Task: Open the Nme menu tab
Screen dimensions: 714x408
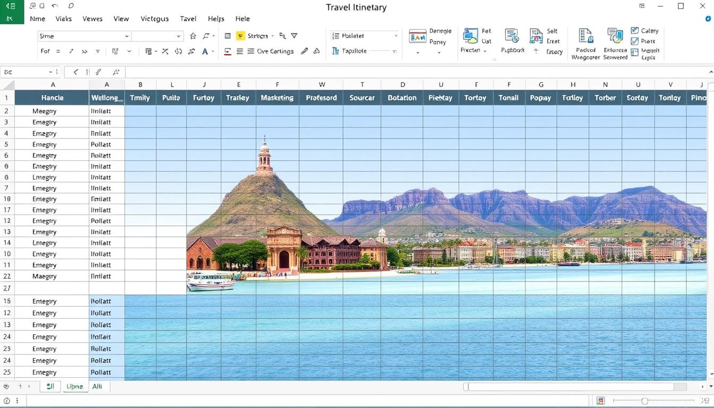Action: (x=37, y=18)
